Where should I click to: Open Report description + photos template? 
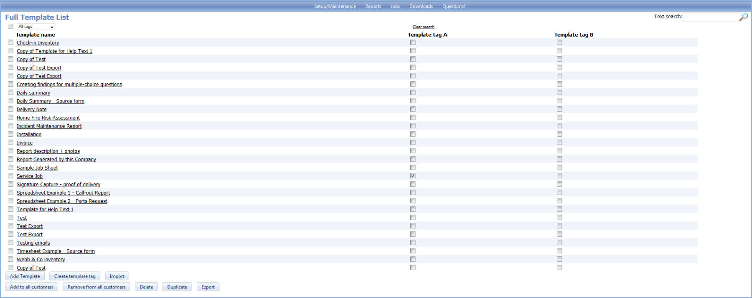[48, 151]
